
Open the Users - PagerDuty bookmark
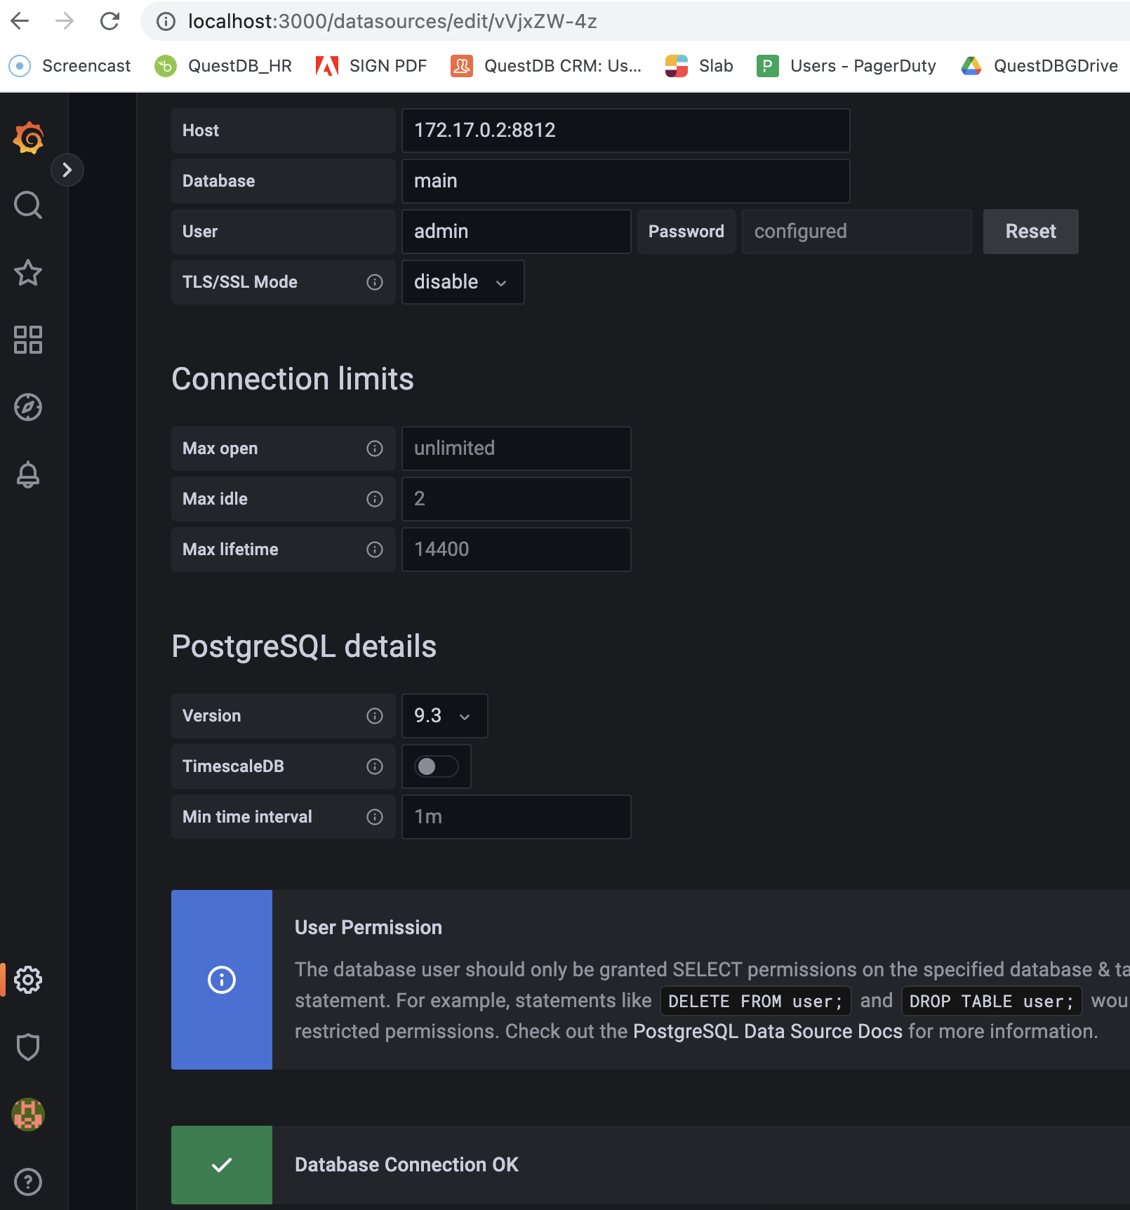(845, 65)
